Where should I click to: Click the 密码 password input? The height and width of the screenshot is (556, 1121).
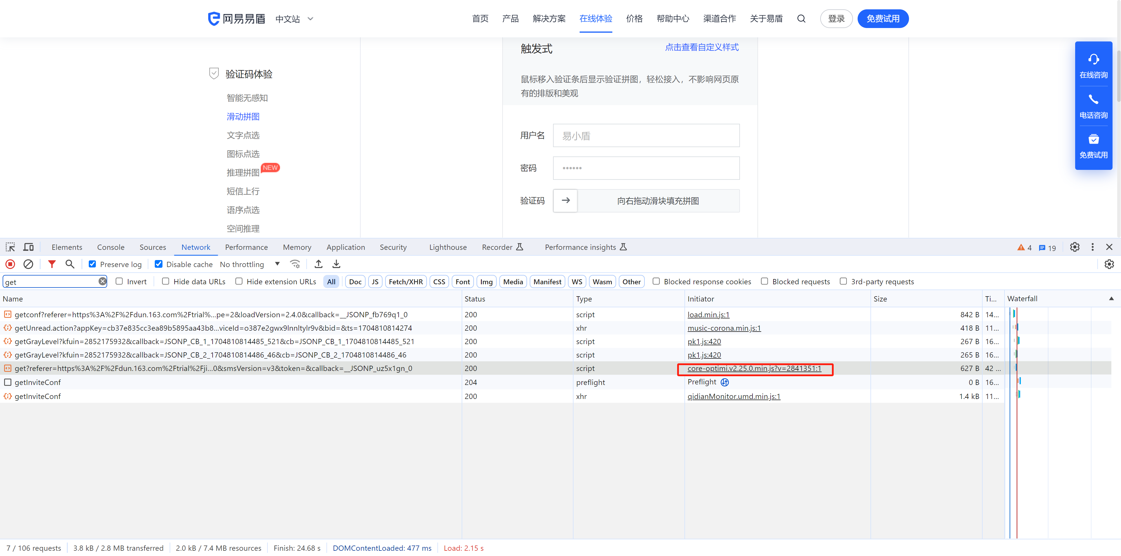pos(646,168)
